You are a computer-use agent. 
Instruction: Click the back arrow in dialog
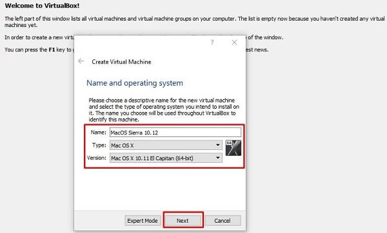point(81,61)
